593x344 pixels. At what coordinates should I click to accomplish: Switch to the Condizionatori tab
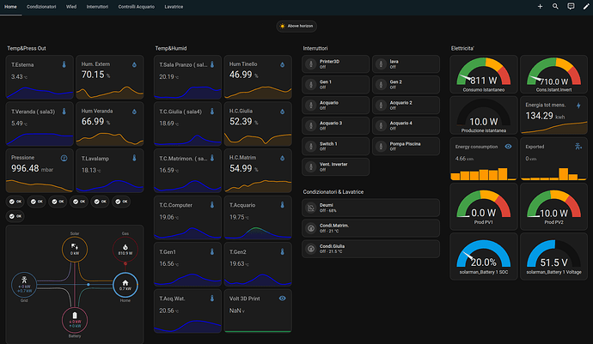click(x=41, y=6)
